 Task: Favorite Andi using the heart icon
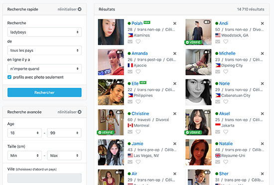[226, 41]
